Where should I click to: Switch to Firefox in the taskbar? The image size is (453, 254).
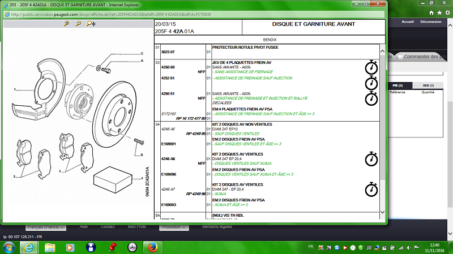pos(153,247)
